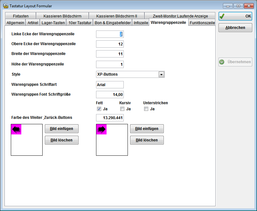Image resolution: width=257 pixels, height=211 pixels.
Task: Toggle the Kursiv Ja checkbox
Action: [x=122, y=109]
